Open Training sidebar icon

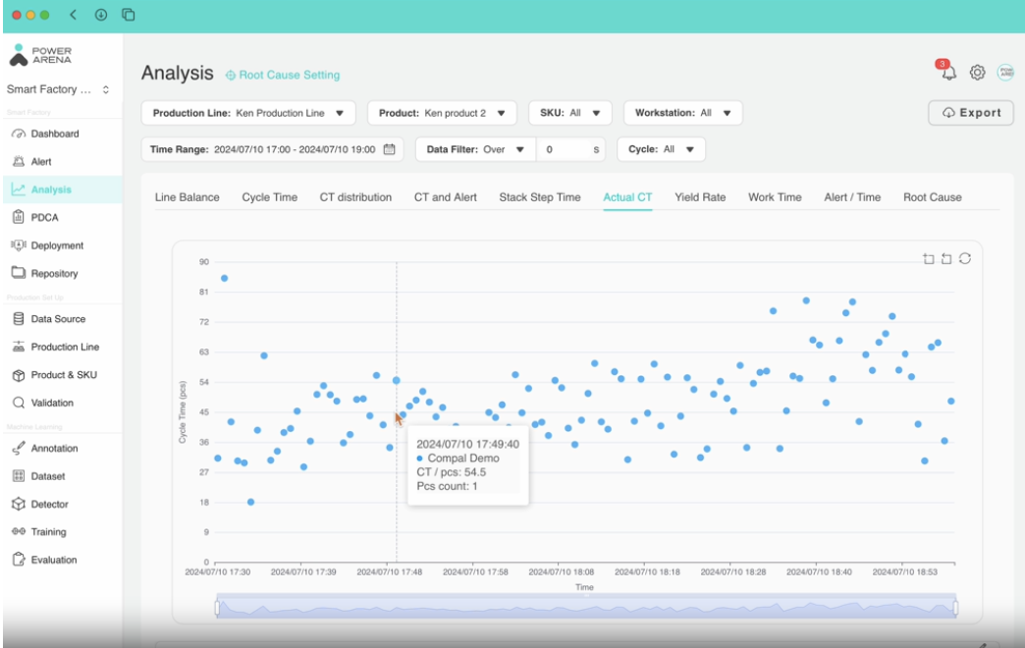pyautogui.click(x=19, y=531)
